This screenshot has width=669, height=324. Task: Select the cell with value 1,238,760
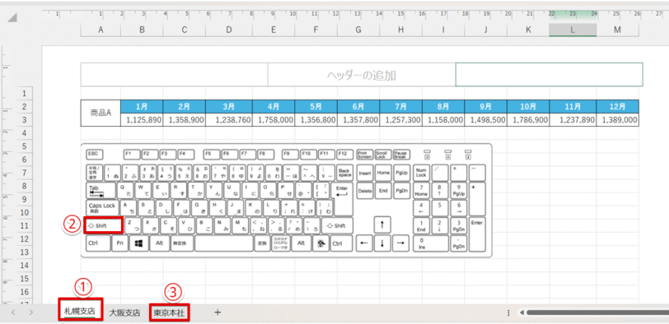tap(229, 119)
